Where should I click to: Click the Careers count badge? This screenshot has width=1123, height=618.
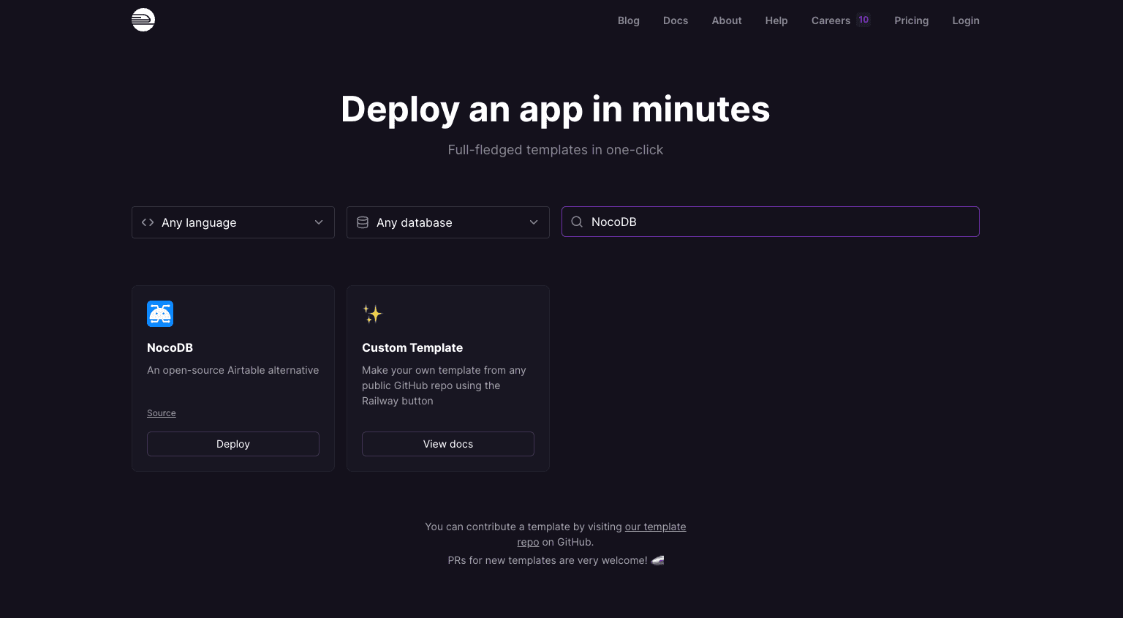point(863,20)
